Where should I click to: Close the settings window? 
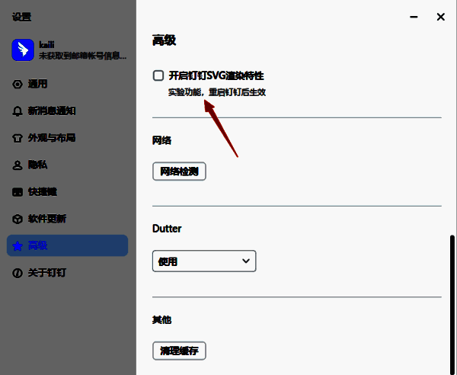(x=440, y=17)
